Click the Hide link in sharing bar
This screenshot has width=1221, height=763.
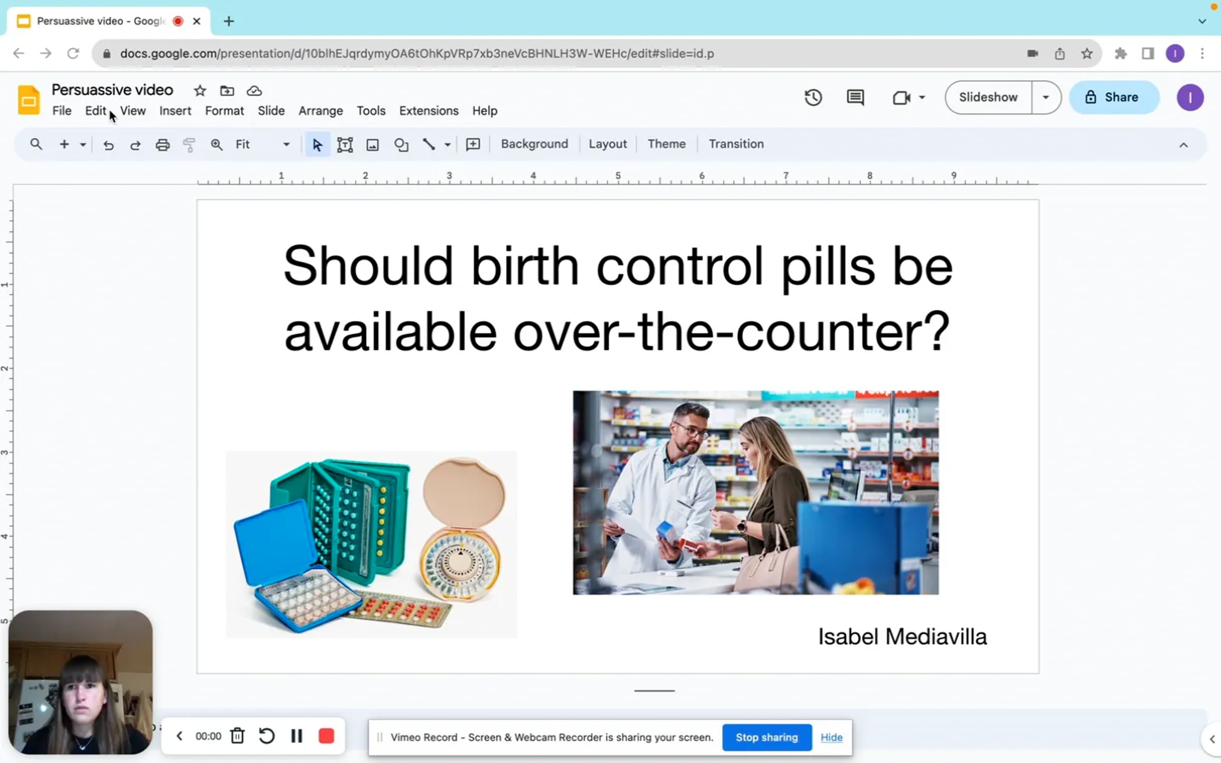[x=831, y=737]
